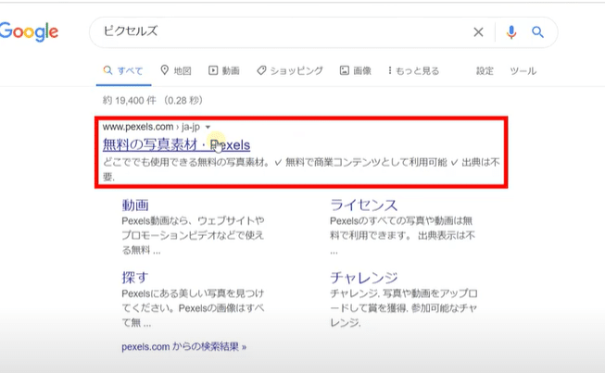Click the blue magnifier search icon
Viewport: 605px width, 373px height.
click(x=537, y=32)
